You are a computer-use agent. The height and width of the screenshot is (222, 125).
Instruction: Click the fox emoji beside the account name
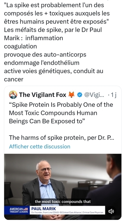(71, 95)
